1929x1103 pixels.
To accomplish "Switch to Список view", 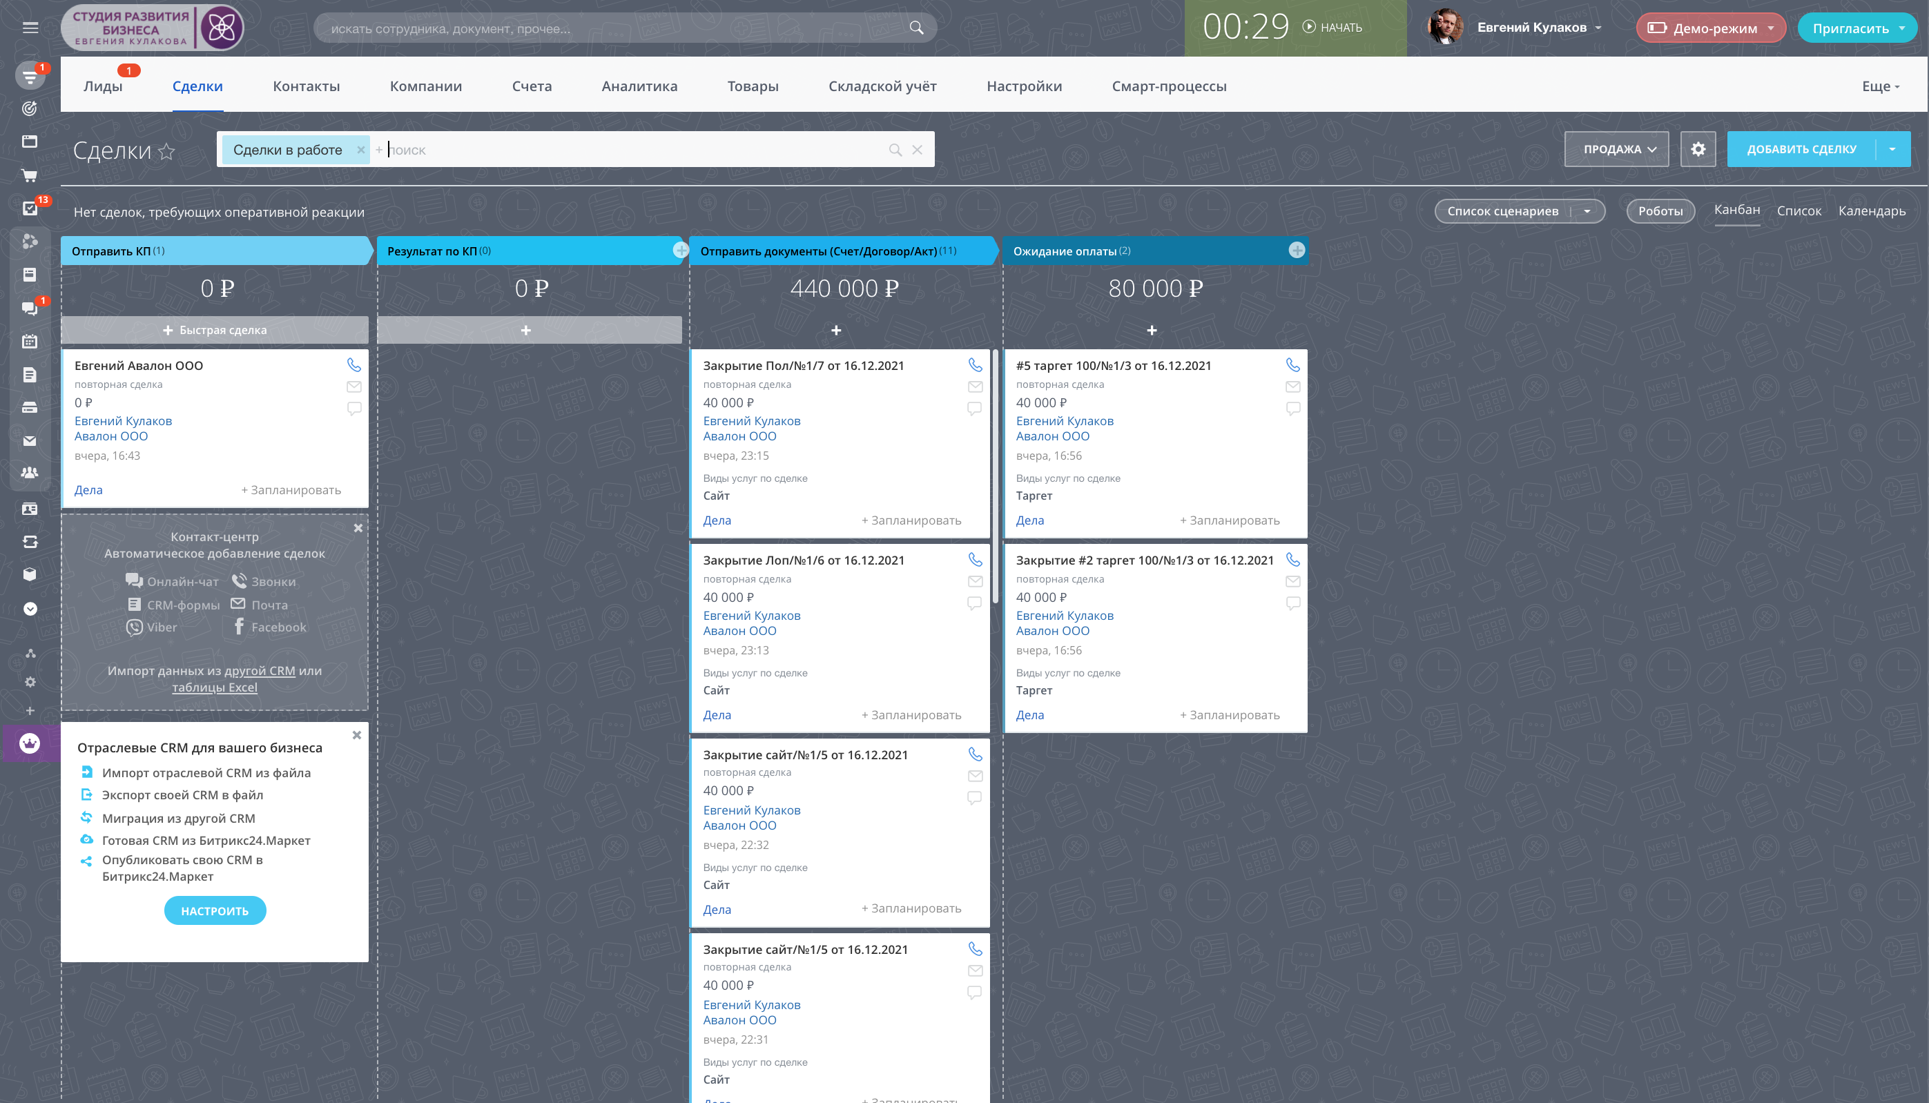I will pyautogui.click(x=1798, y=211).
